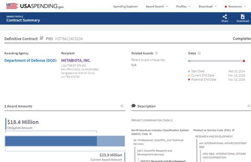Screen dimensions: 251x162
Task: Open the Resources dropdown menu
Action: pos(235,7)
